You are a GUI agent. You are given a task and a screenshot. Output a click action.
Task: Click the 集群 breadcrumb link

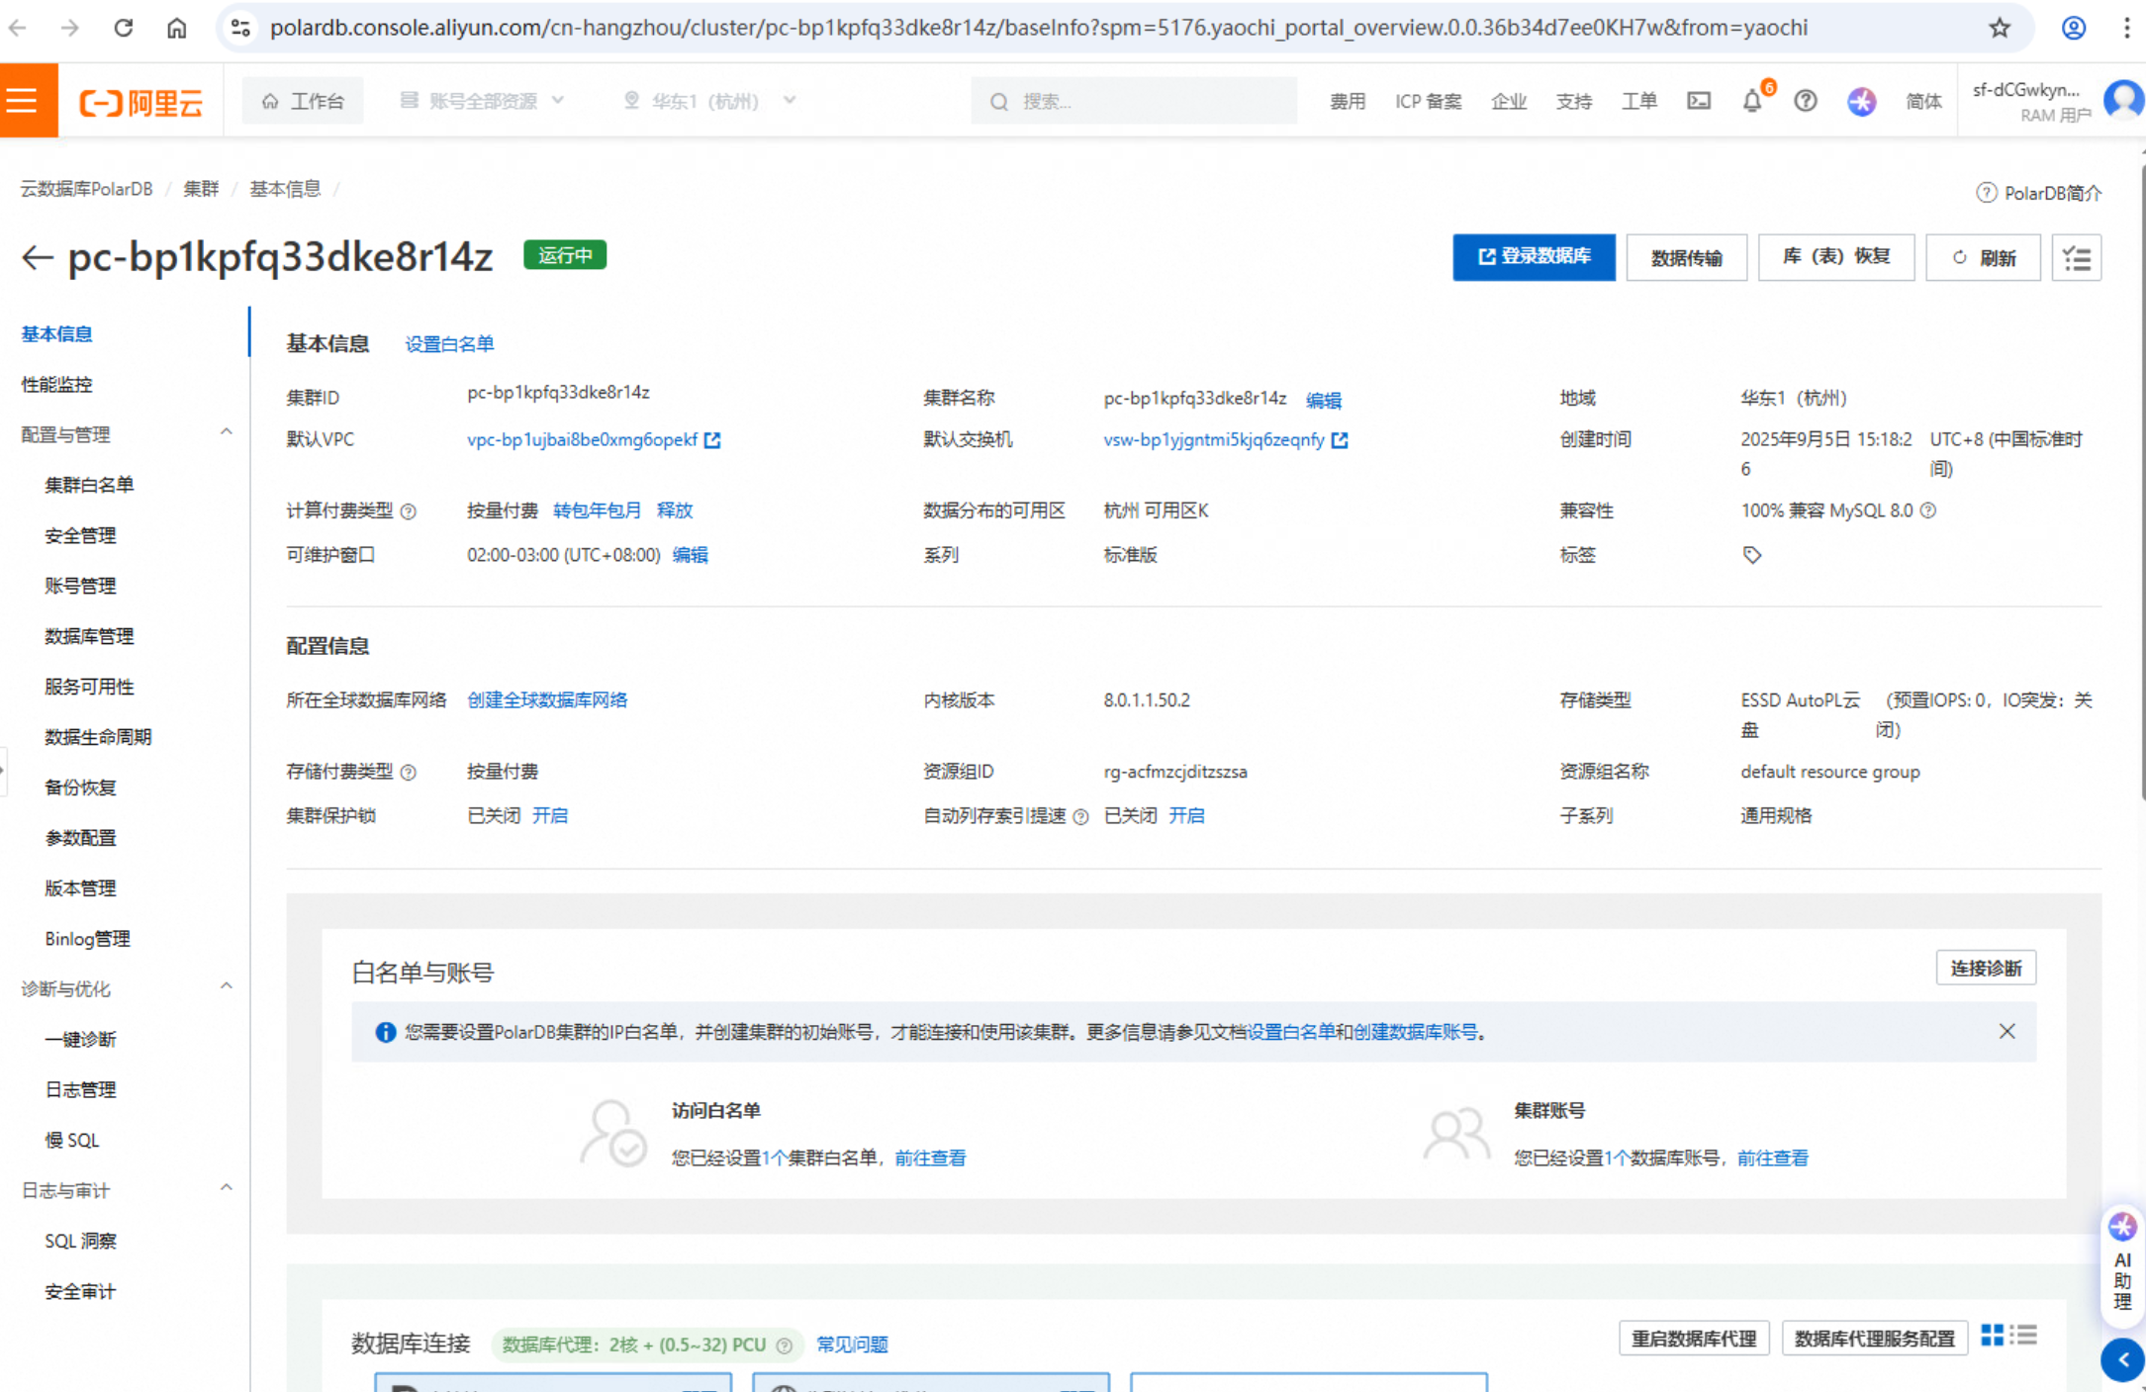[201, 189]
